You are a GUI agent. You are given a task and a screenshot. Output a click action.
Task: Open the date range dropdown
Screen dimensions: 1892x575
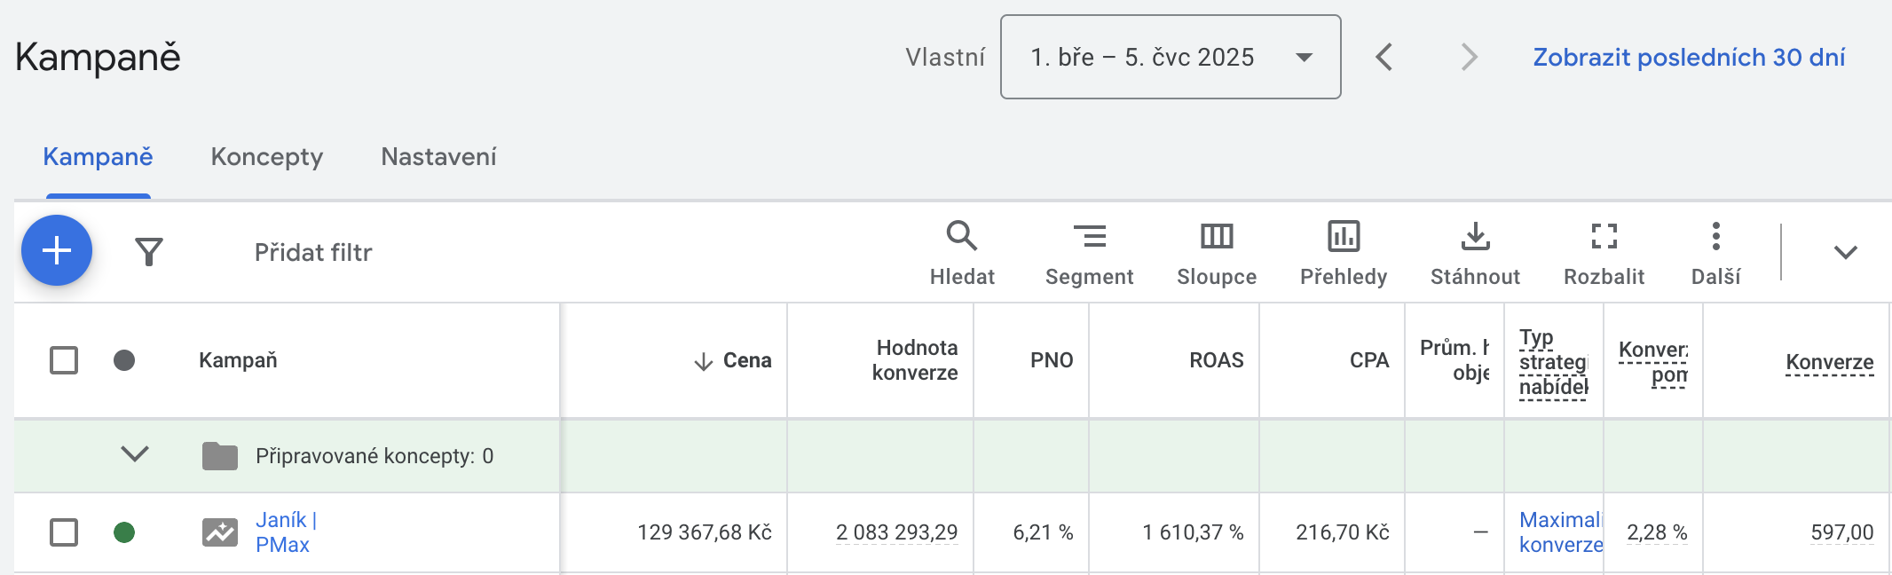click(1170, 57)
